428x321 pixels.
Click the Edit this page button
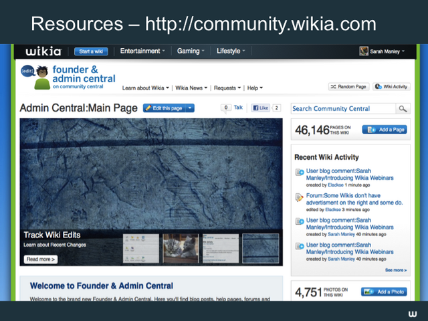(164, 108)
